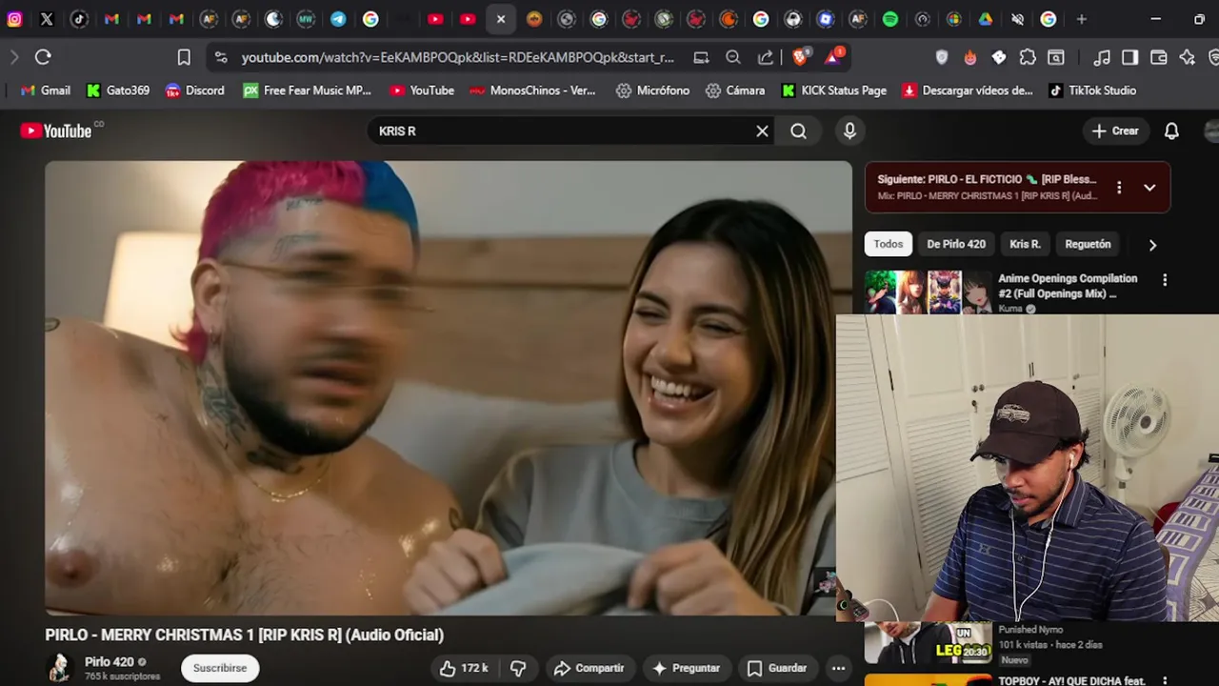Open a new browser tab
Viewport: 1219px width, 686px height.
[x=1081, y=19]
